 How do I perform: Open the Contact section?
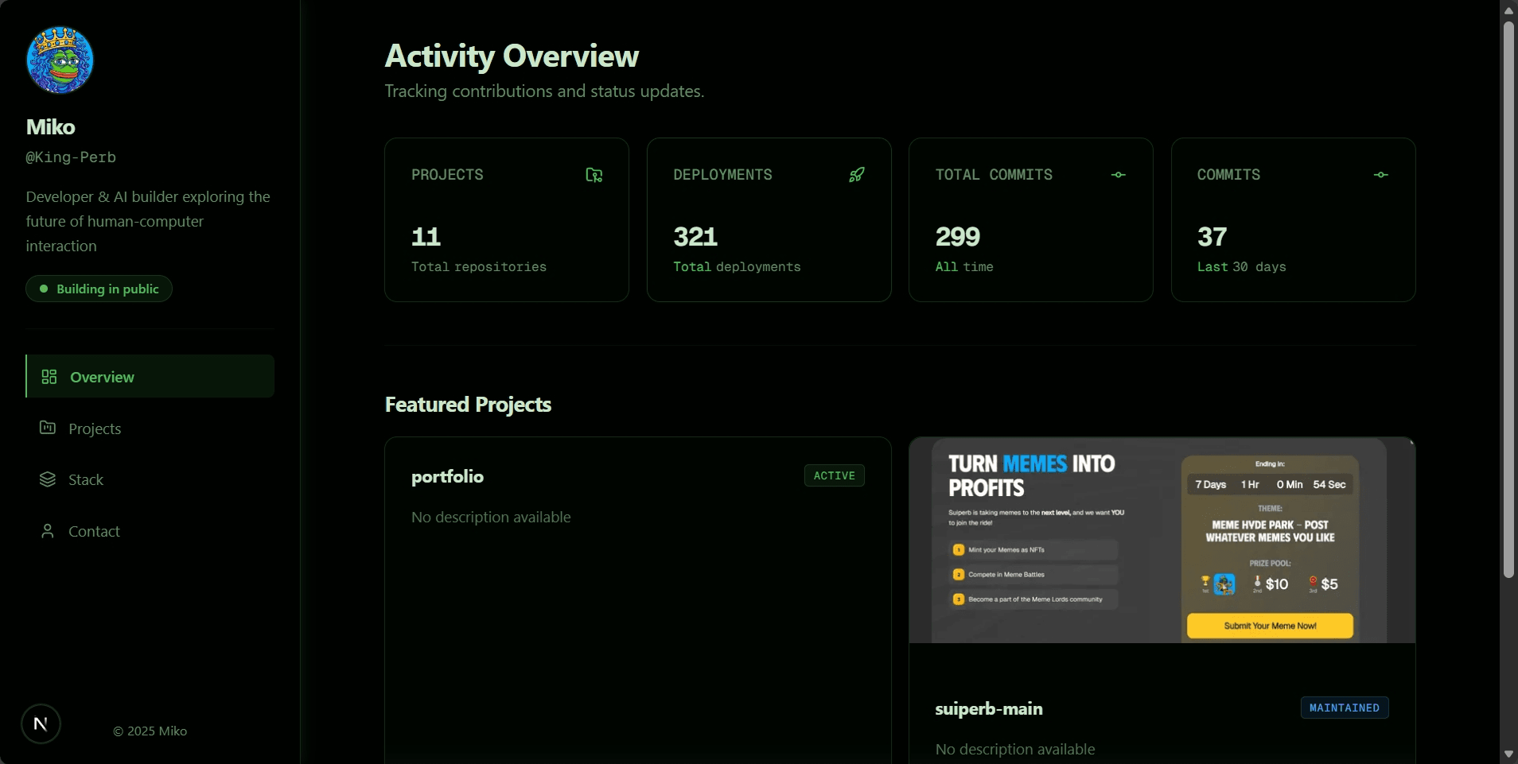click(x=95, y=531)
